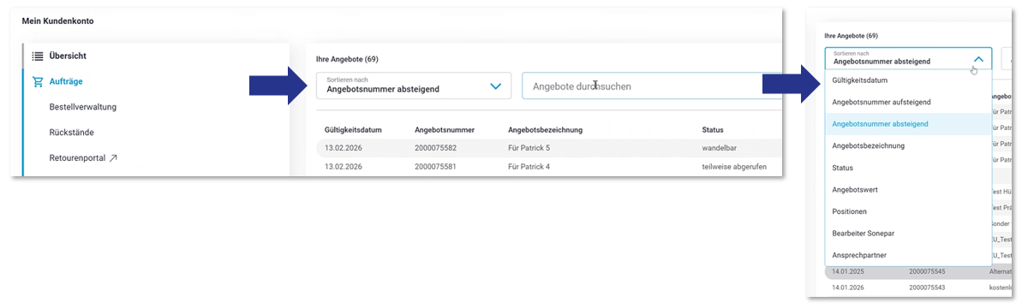Select offer number 2000075581

(x=435, y=167)
